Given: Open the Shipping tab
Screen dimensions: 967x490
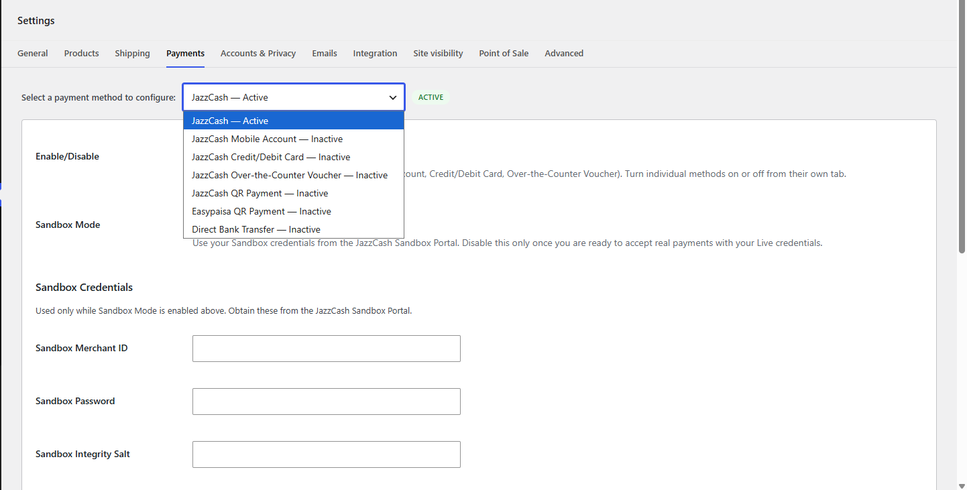Looking at the screenshot, I should (132, 54).
